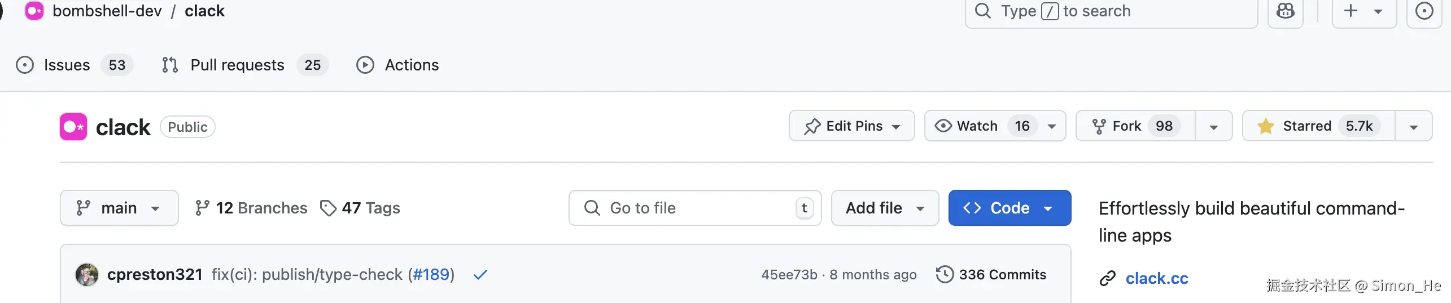Expand the Fork options dropdown arrow
Viewport: 1451px width, 303px height.
(1213, 127)
